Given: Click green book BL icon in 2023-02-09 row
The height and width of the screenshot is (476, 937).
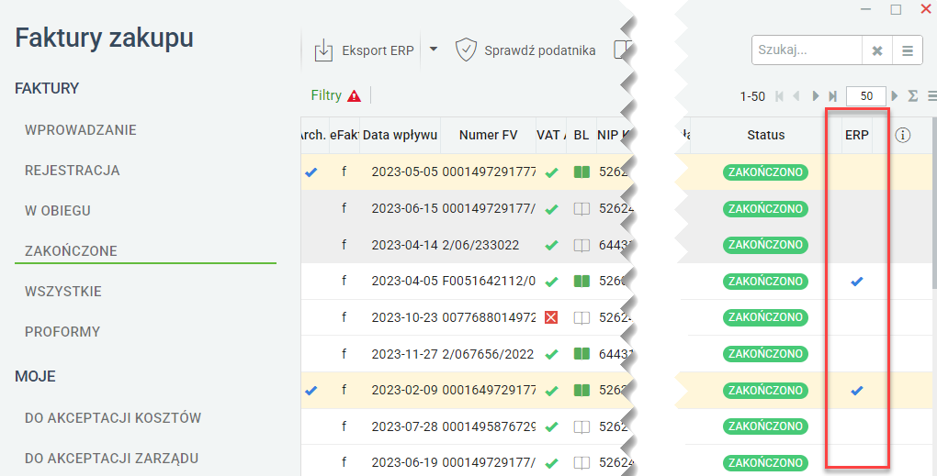Looking at the screenshot, I should point(581,391).
